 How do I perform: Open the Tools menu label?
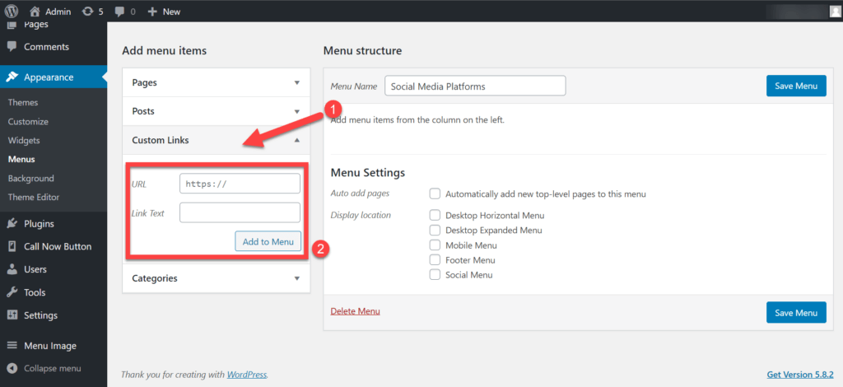(x=35, y=292)
